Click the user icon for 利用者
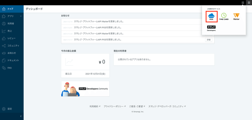The image size is (252, 120). 4,24
